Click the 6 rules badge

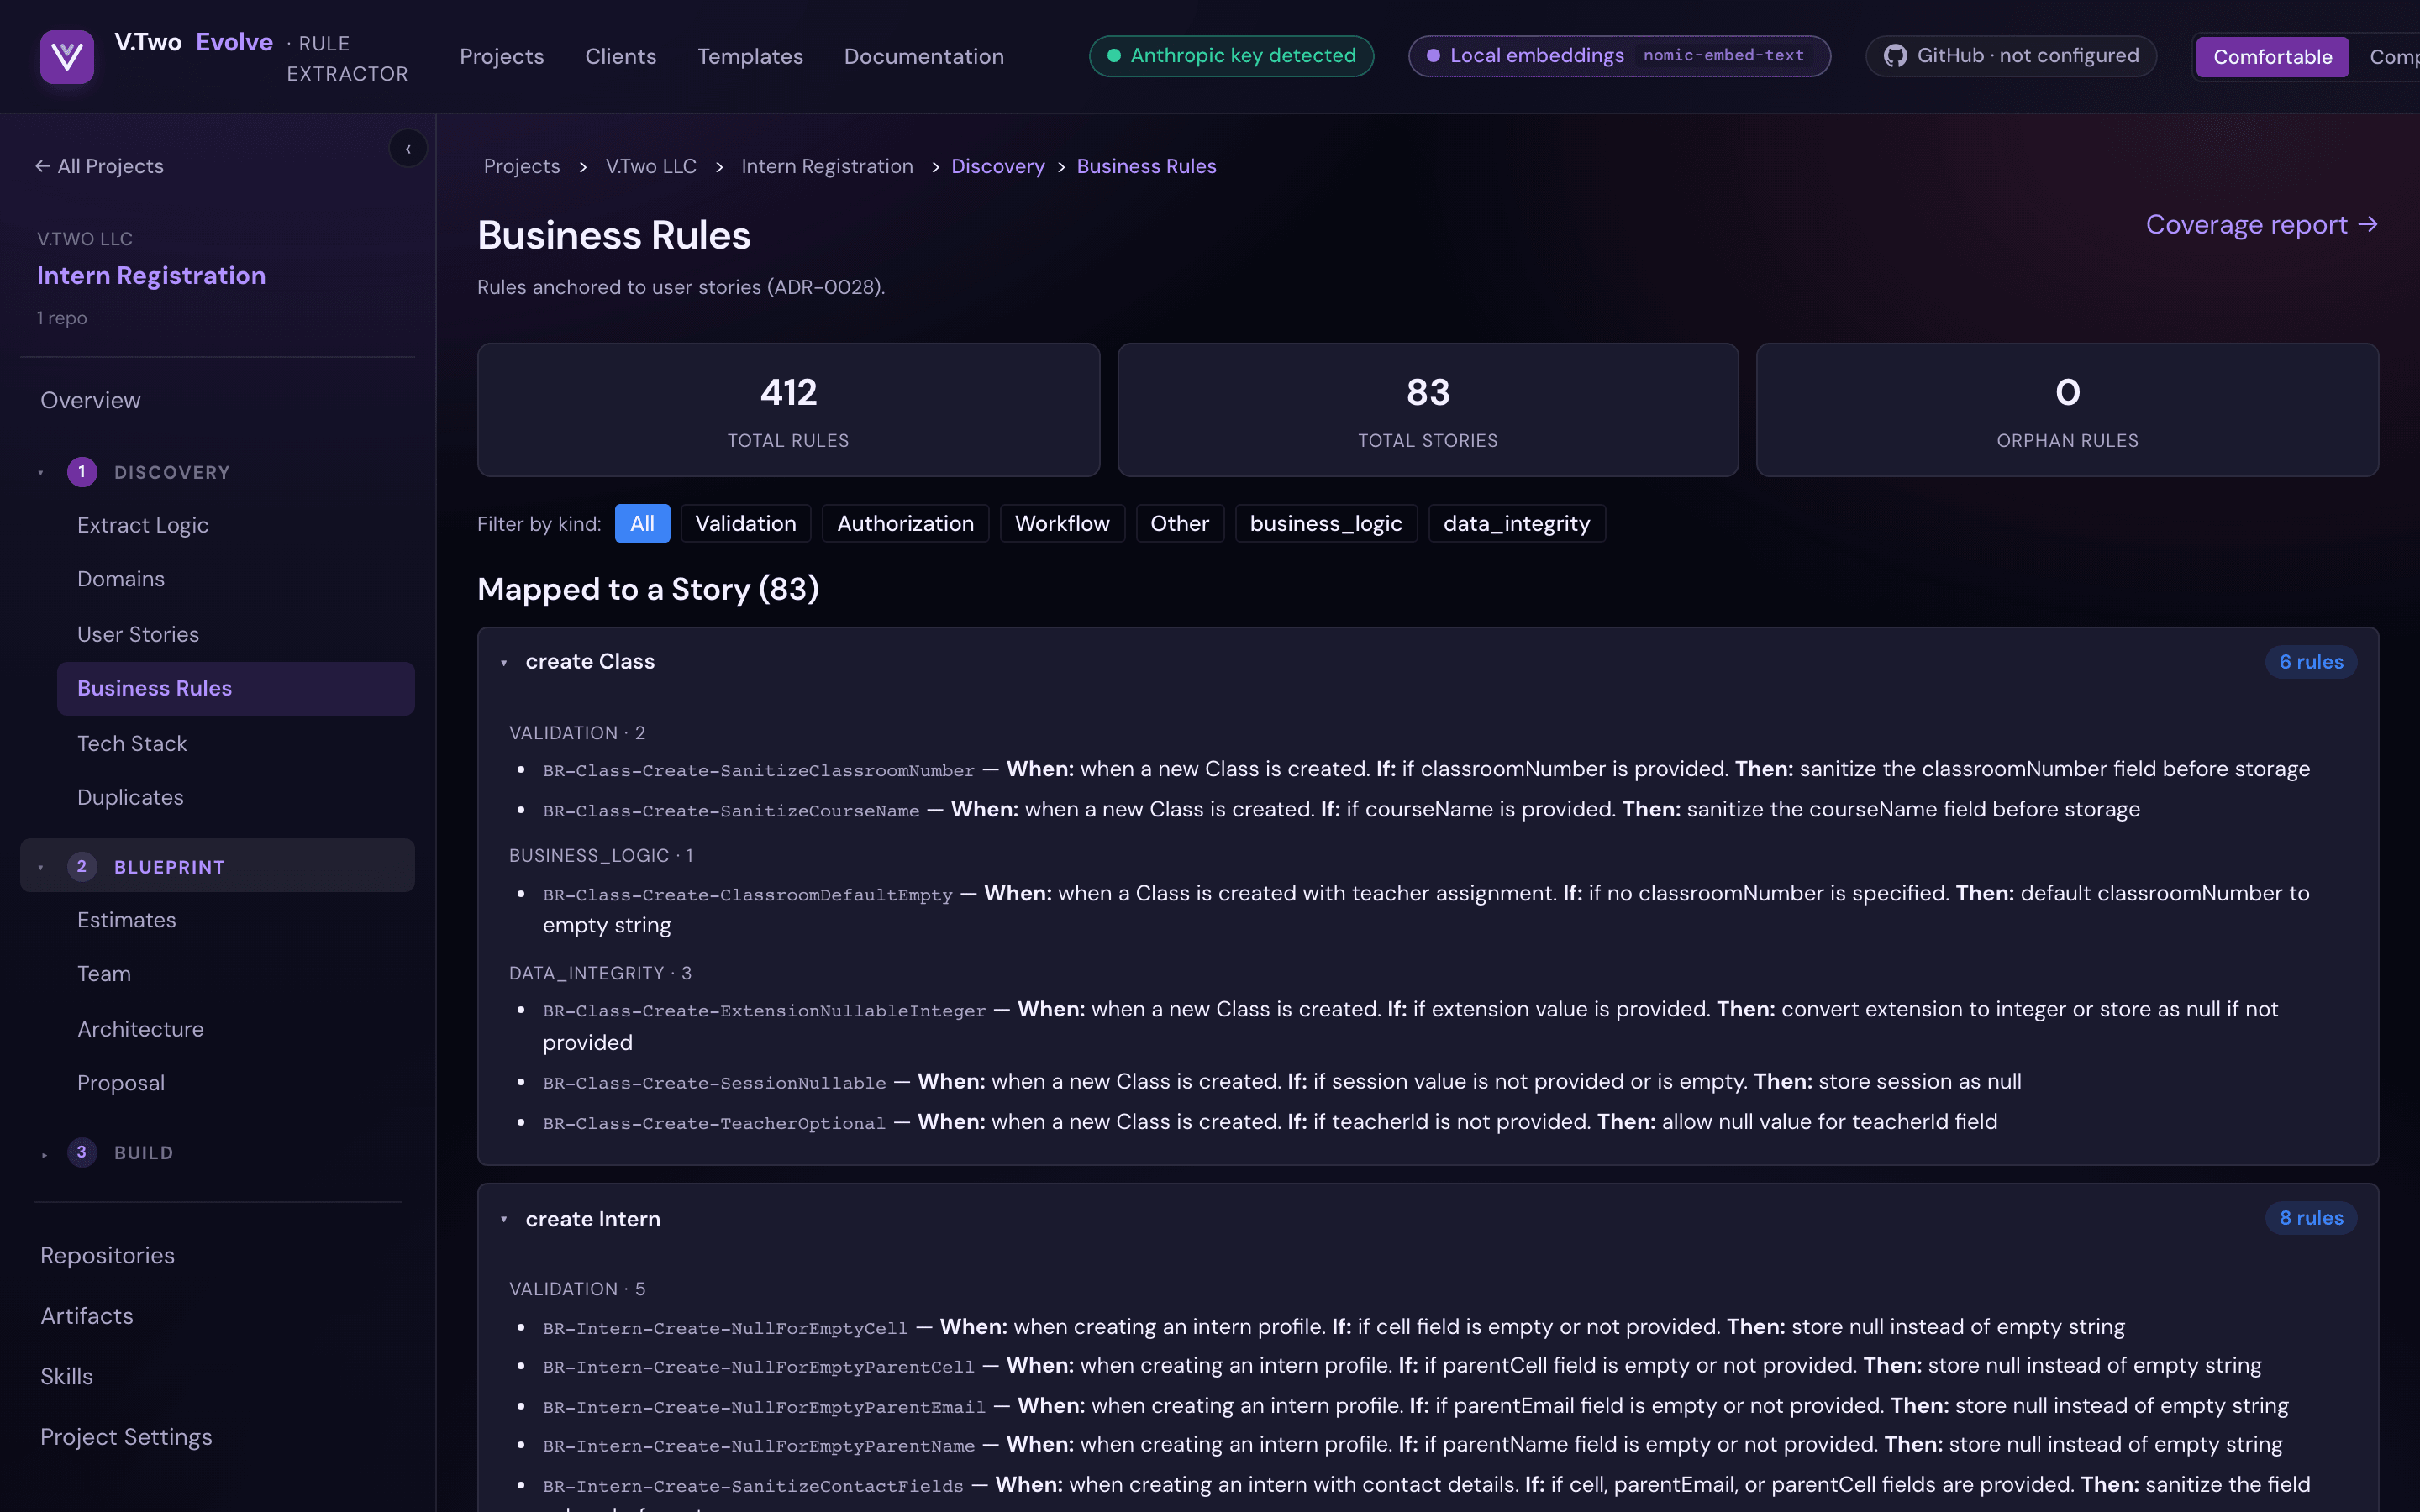click(x=2311, y=662)
